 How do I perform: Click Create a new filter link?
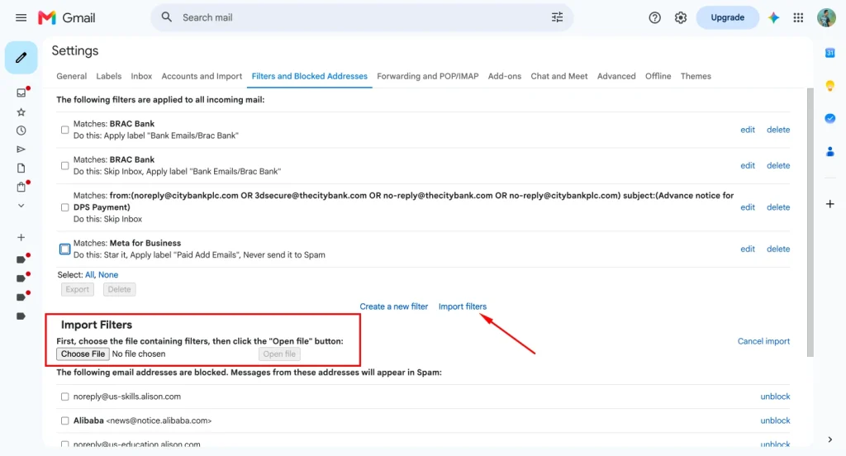coord(394,306)
